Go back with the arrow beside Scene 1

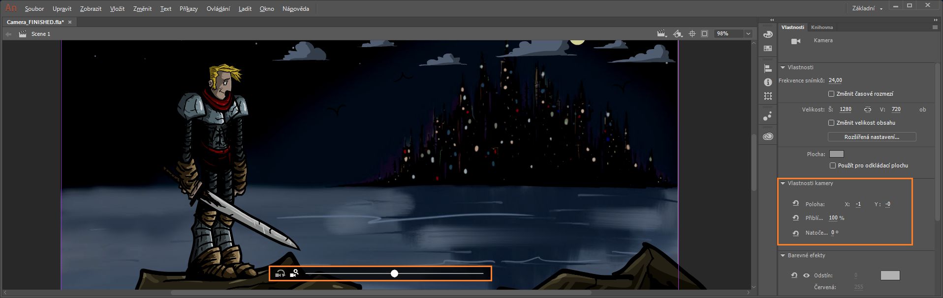pyautogui.click(x=8, y=34)
